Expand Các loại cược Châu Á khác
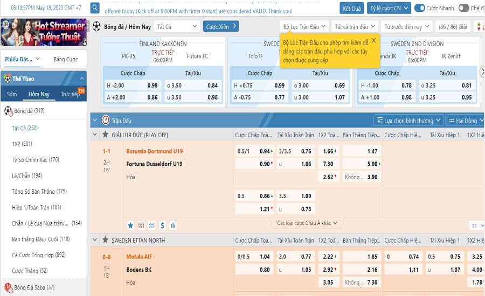Image resolution: width=485 pixels, height=296 pixels. coord(307,223)
